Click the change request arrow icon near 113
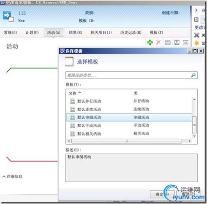The image size is (207, 204). 8,16
